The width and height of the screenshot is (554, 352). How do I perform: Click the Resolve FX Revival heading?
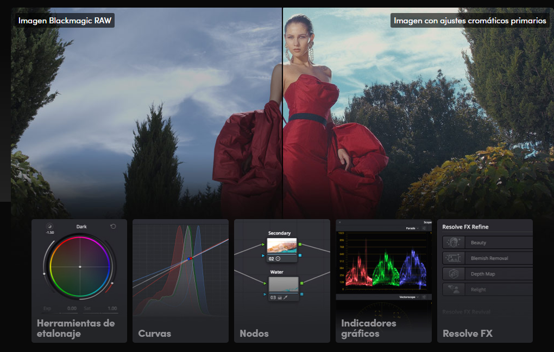466,312
